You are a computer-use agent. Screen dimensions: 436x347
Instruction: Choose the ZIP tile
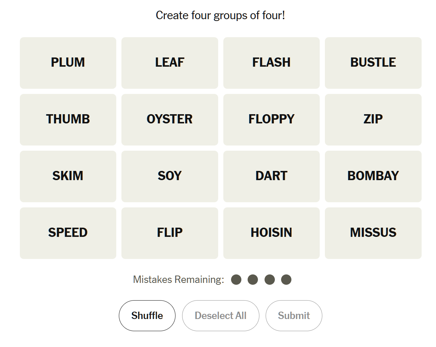[x=373, y=119]
